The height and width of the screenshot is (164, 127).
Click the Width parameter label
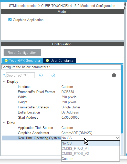coord(22,97)
